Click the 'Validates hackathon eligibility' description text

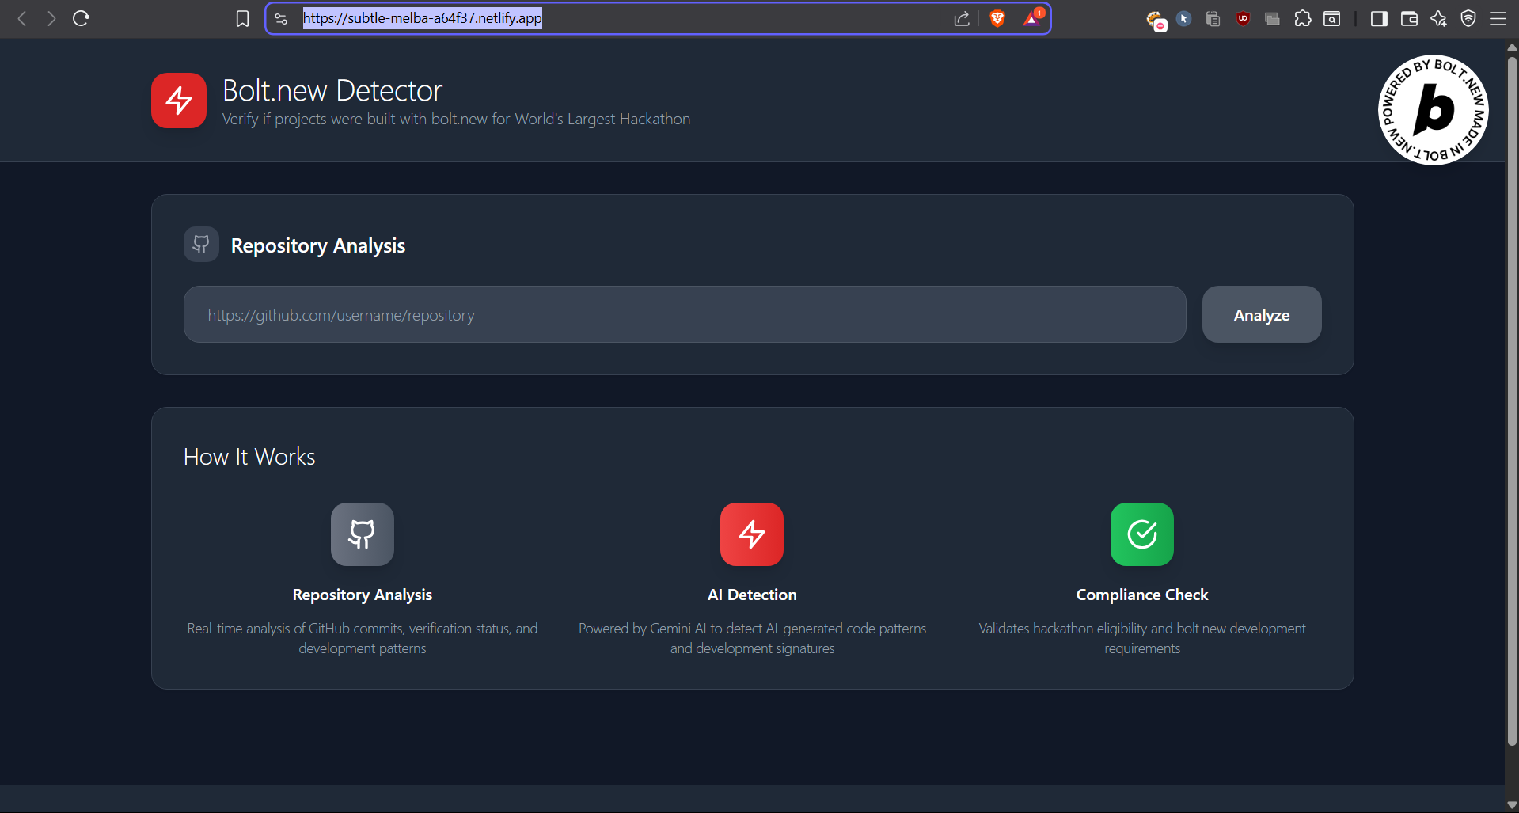(x=1142, y=638)
